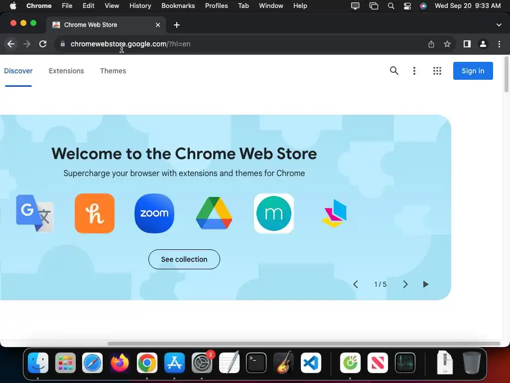The height and width of the screenshot is (383, 510).
Task: Open the Honey extension icon
Action: click(95, 213)
